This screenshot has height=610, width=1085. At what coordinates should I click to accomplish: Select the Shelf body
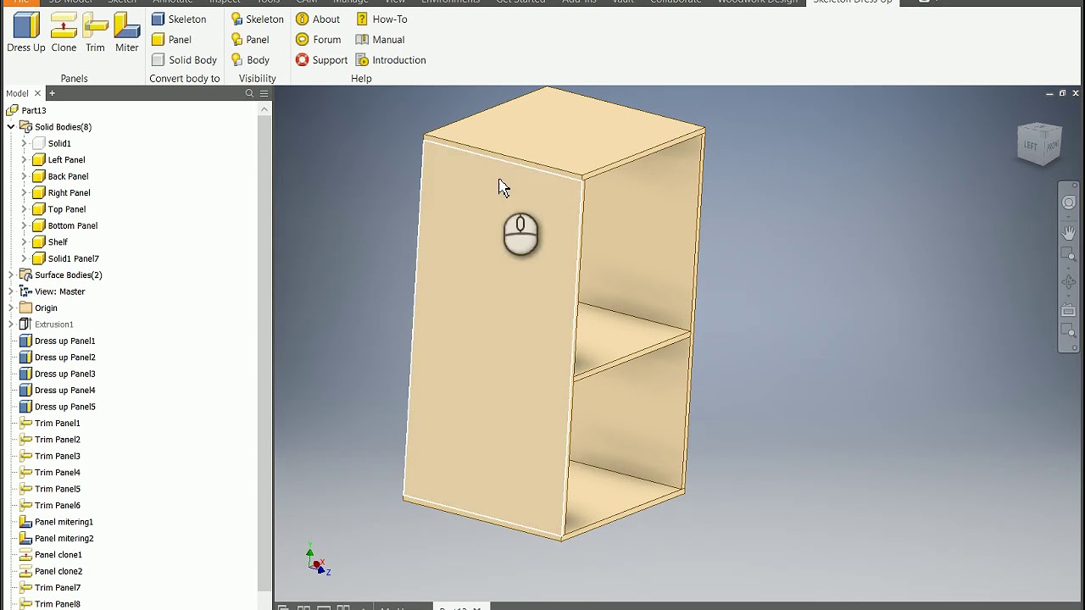pos(50,242)
